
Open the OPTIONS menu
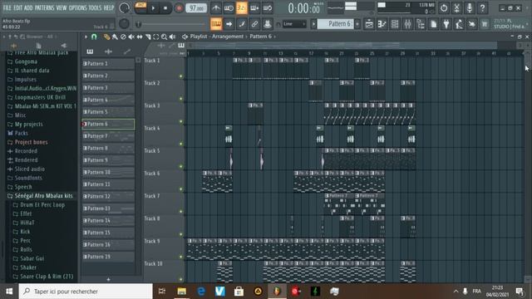point(77,7)
